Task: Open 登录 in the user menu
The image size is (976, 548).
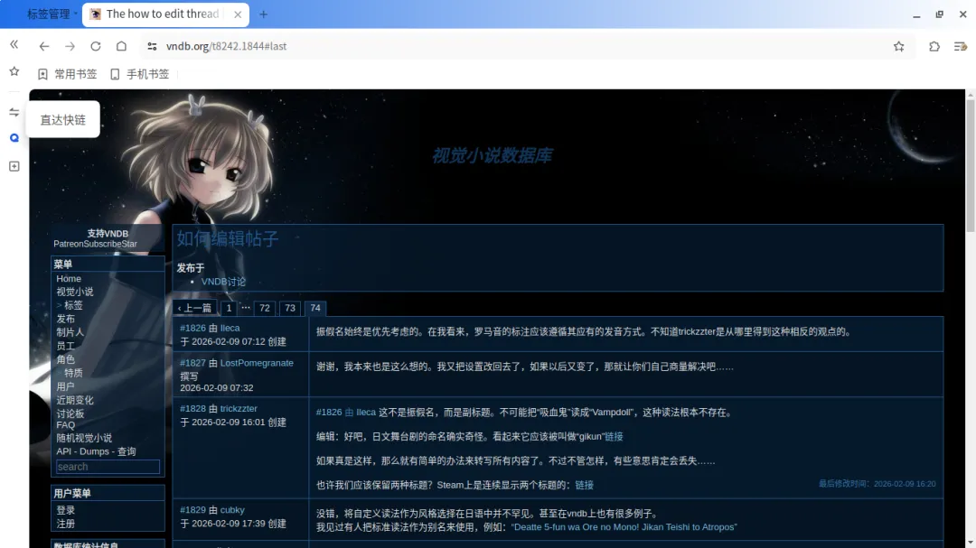Action: [x=65, y=510]
